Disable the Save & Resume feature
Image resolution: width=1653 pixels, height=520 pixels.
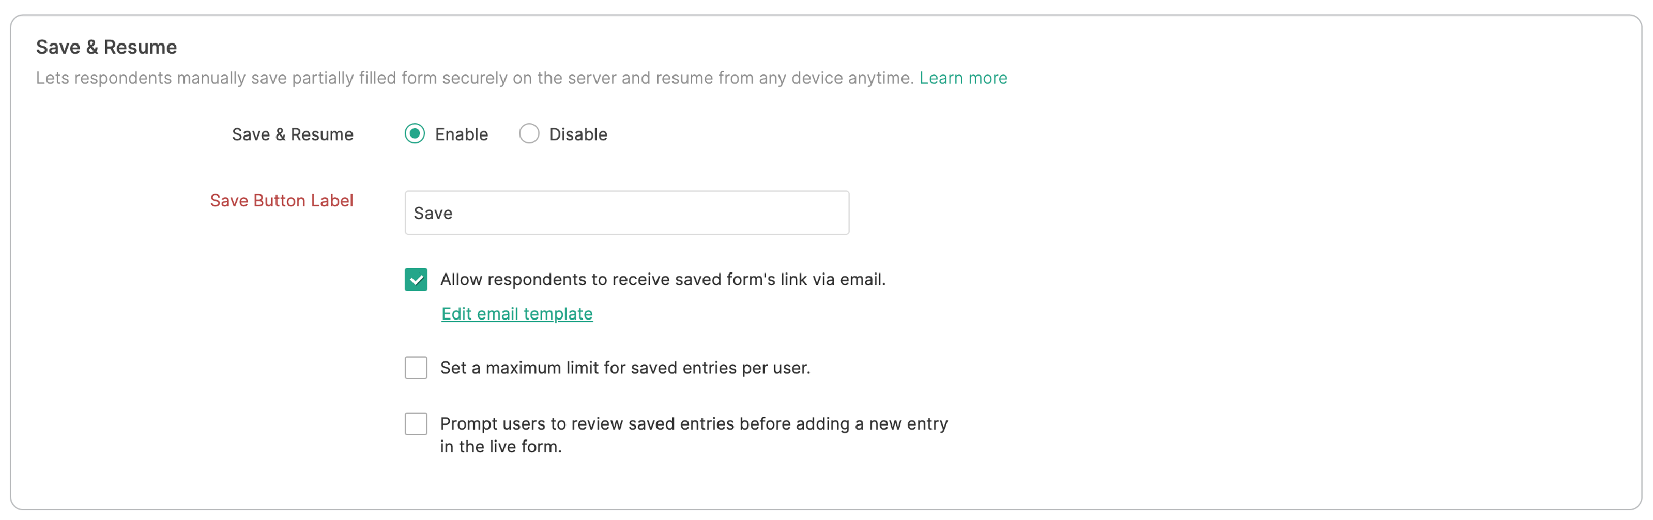(529, 134)
